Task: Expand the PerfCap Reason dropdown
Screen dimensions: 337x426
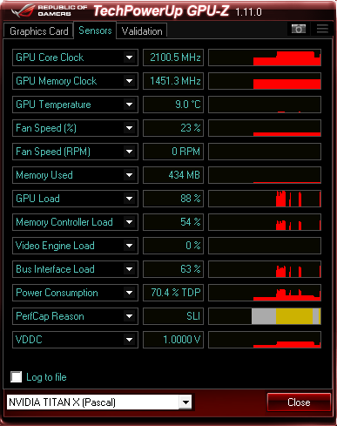Action: pyautogui.click(x=129, y=316)
